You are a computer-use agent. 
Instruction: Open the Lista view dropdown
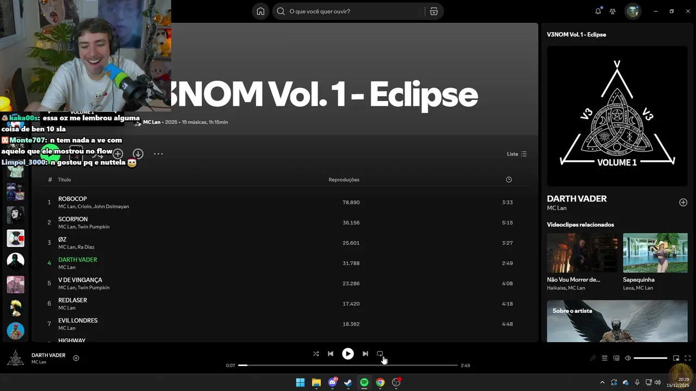coord(517,154)
